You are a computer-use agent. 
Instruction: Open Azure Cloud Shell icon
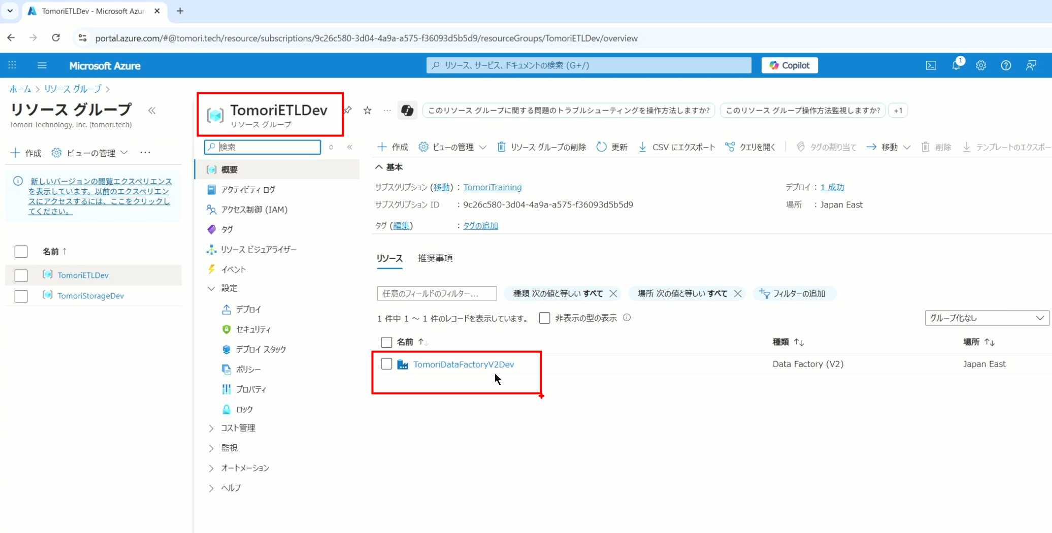[x=931, y=65]
